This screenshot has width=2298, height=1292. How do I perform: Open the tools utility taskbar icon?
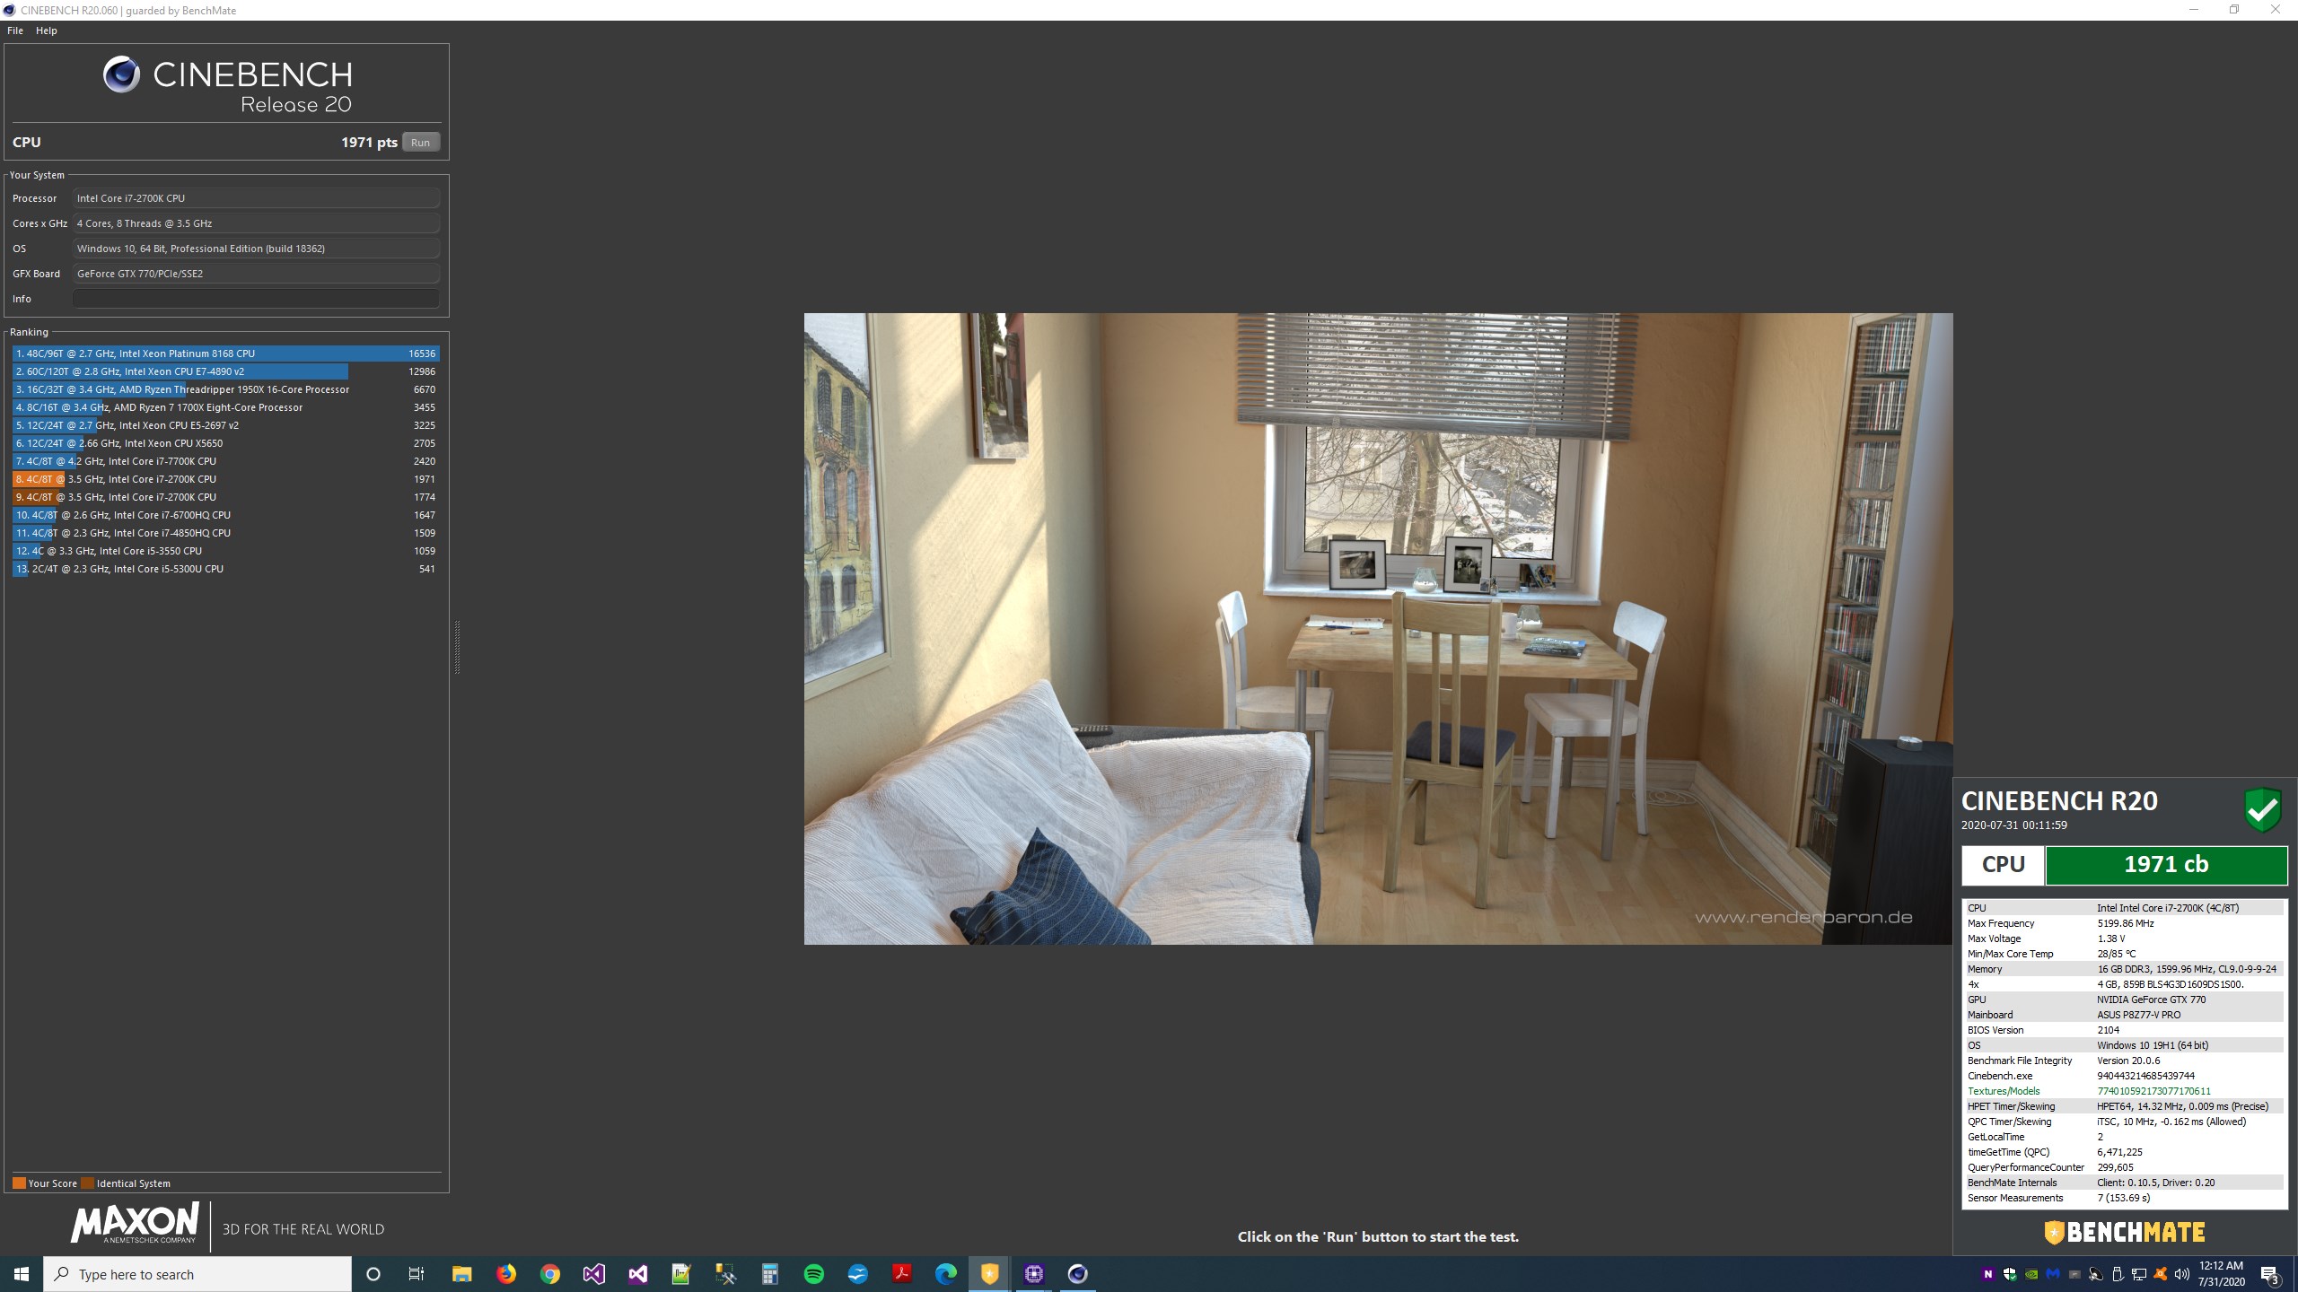(x=725, y=1274)
